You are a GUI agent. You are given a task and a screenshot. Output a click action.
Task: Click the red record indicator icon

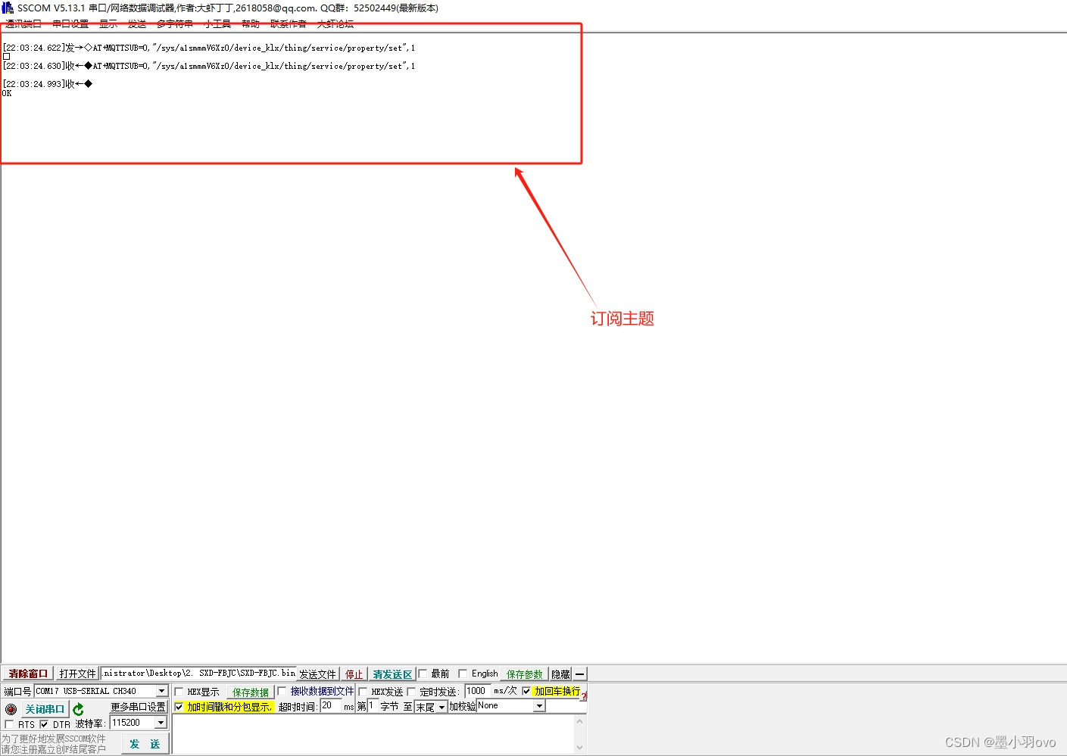click(x=11, y=709)
